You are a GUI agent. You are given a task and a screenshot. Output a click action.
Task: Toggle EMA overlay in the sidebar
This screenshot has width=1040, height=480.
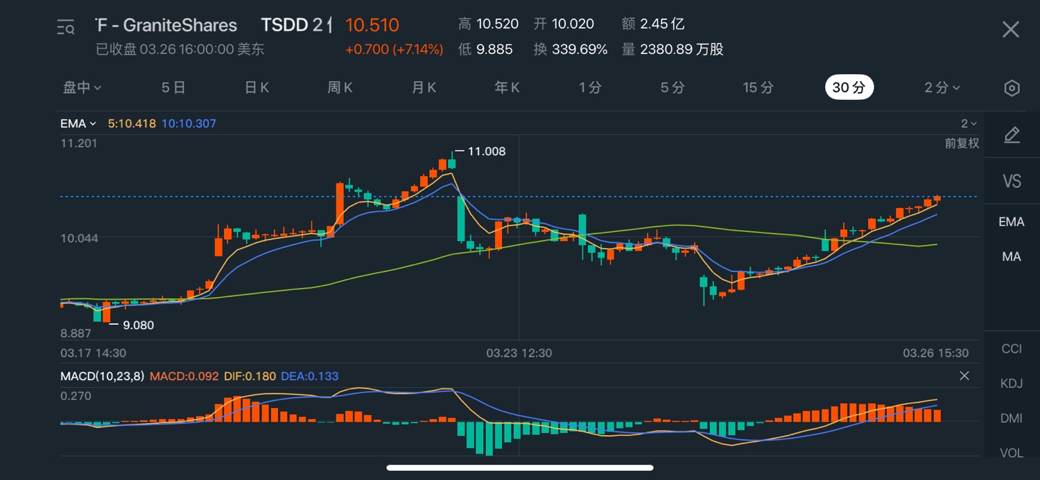1012,222
